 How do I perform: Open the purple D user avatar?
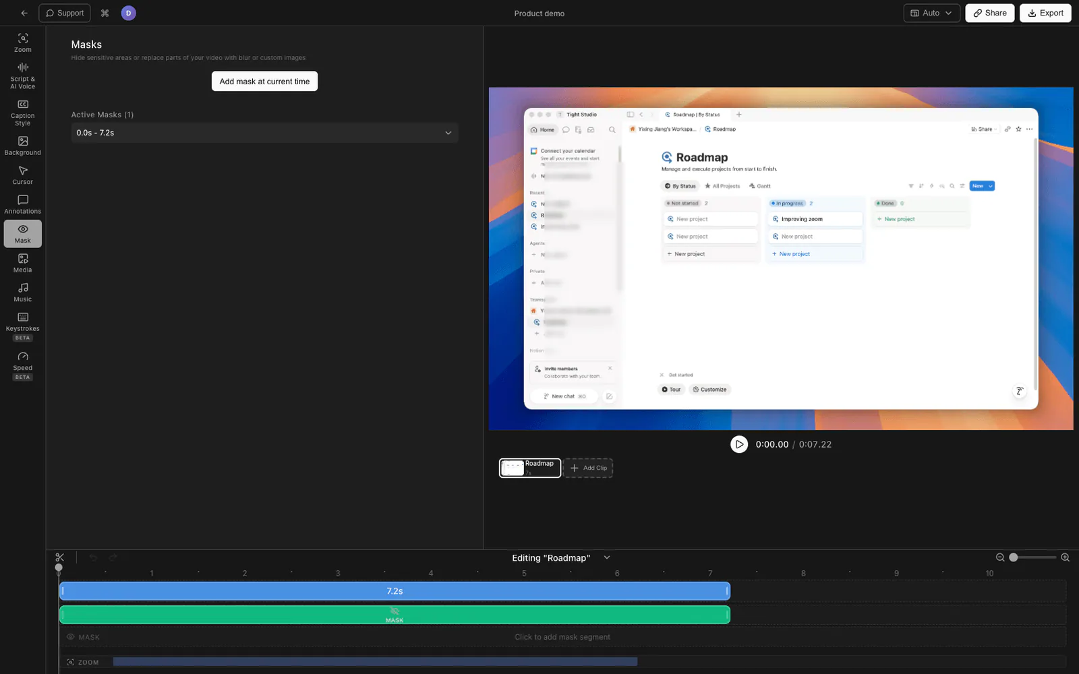click(128, 13)
